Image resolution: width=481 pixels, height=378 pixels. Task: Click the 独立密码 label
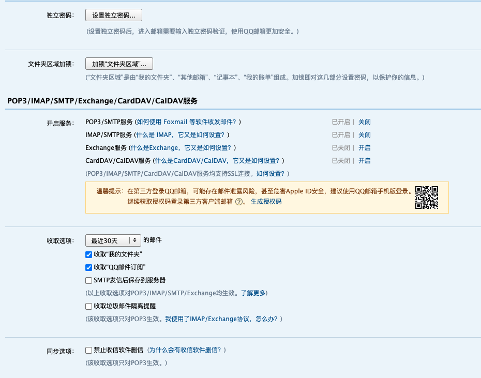tap(60, 16)
